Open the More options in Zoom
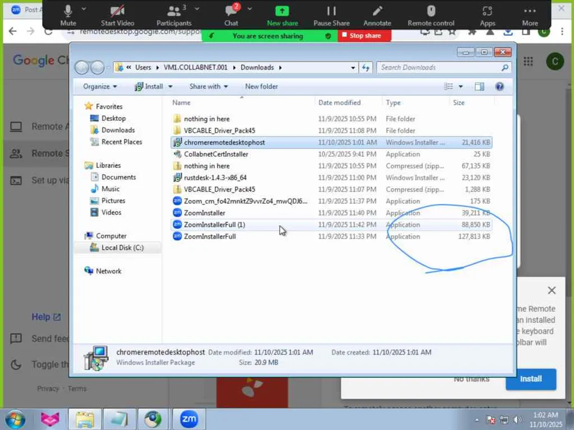This screenshot has height=430, width=574. 530,16
